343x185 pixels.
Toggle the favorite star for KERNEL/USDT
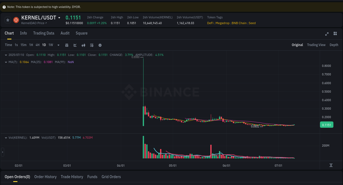point(7,20)
